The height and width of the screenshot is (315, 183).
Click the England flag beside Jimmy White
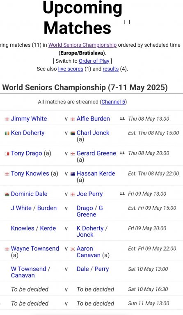(x=7, y=119)
